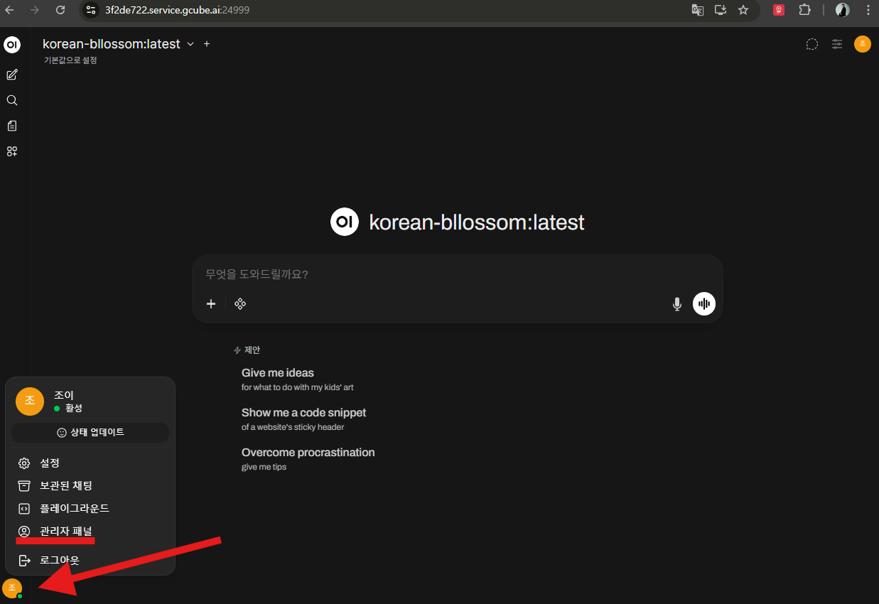Open 설정 from the user menu

[50, 463]
